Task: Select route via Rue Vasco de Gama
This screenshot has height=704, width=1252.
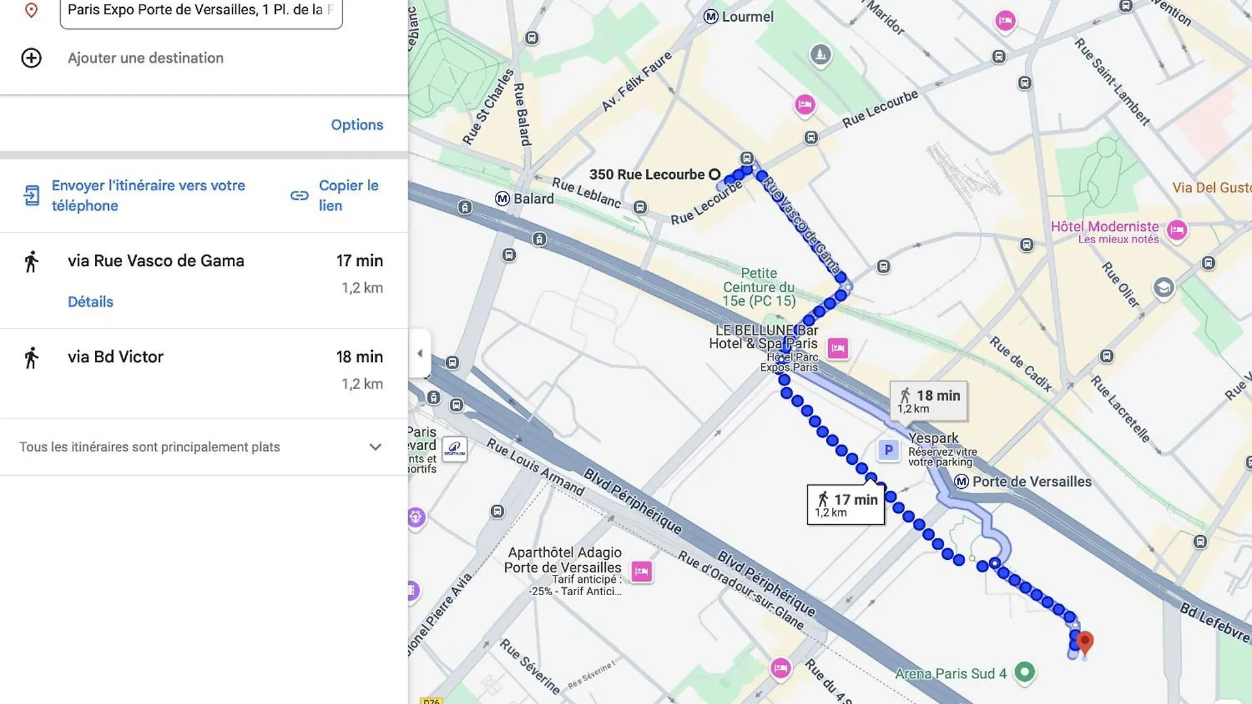Action: point(156,261)
